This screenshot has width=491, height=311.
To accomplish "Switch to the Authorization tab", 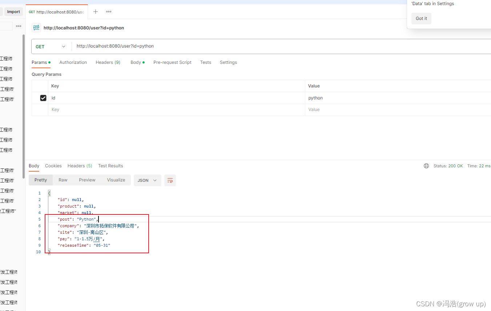I will (73, 62).
